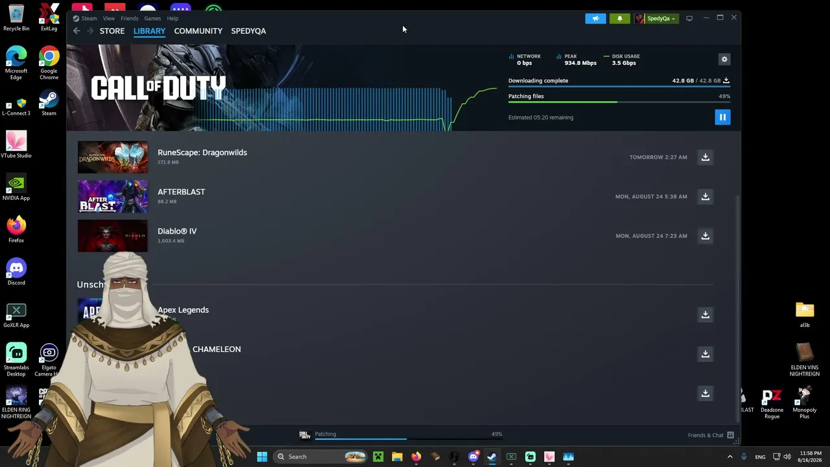The height and width of the screenshot is (467, 830).
Task: Launch the GoXLR App shortcut
Action: tap(16, 315)
